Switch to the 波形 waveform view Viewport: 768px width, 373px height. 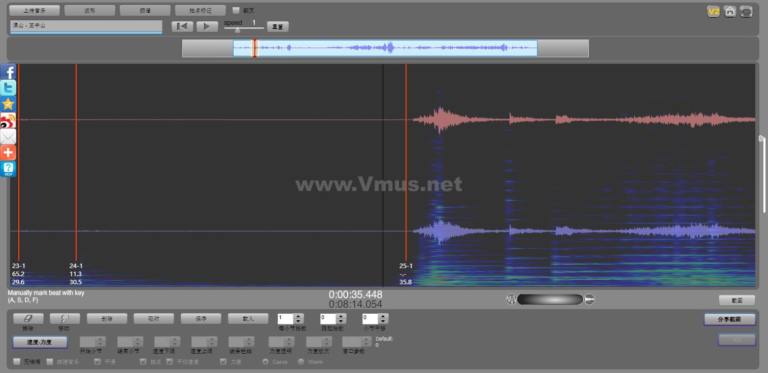[x=90, y=10]
